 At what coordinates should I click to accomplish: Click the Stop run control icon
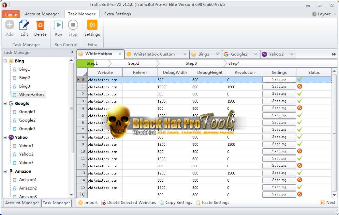click(73, 25)
